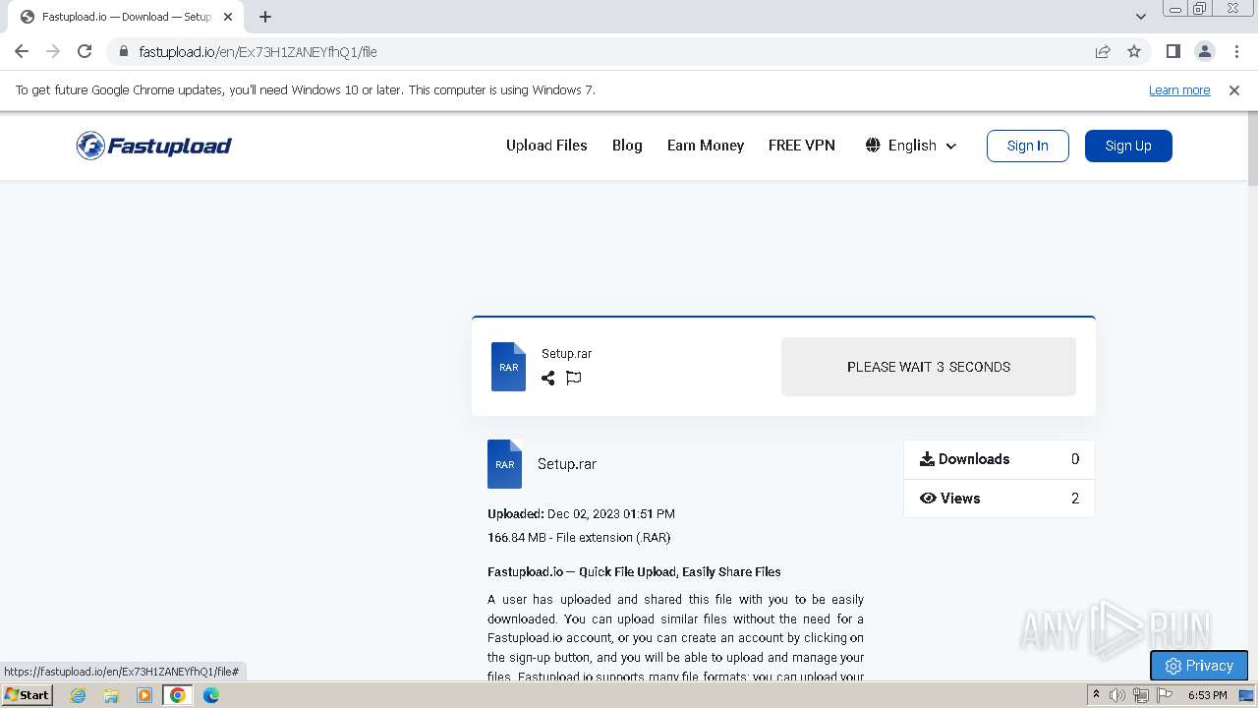Click the upload date text
The height and width of the screenshot is (708, 1258).
point(581,513)
